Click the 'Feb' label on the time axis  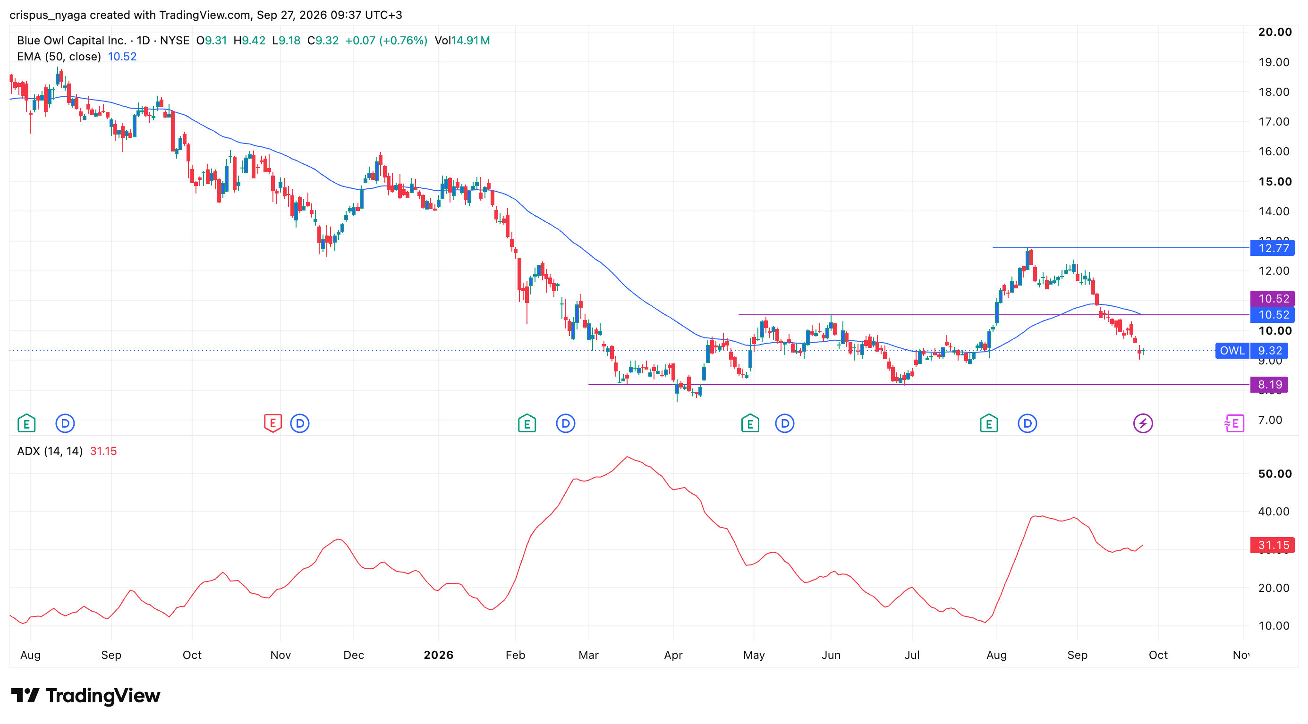click(515, 655)
